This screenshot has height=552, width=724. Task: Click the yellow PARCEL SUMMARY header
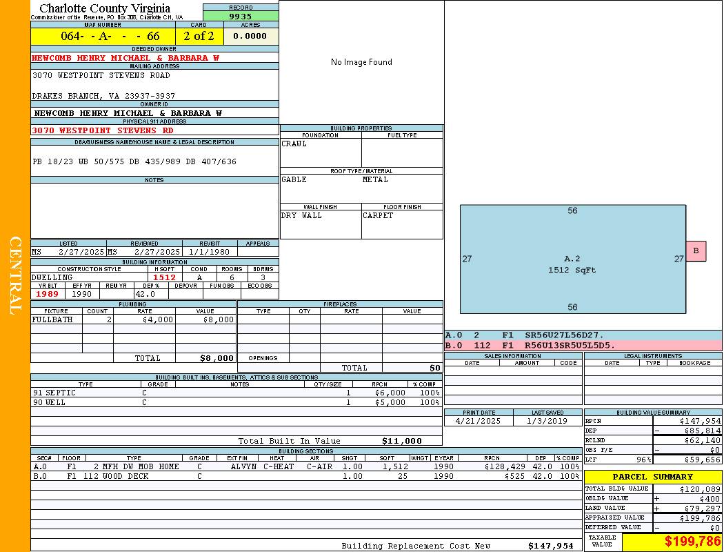652,477
